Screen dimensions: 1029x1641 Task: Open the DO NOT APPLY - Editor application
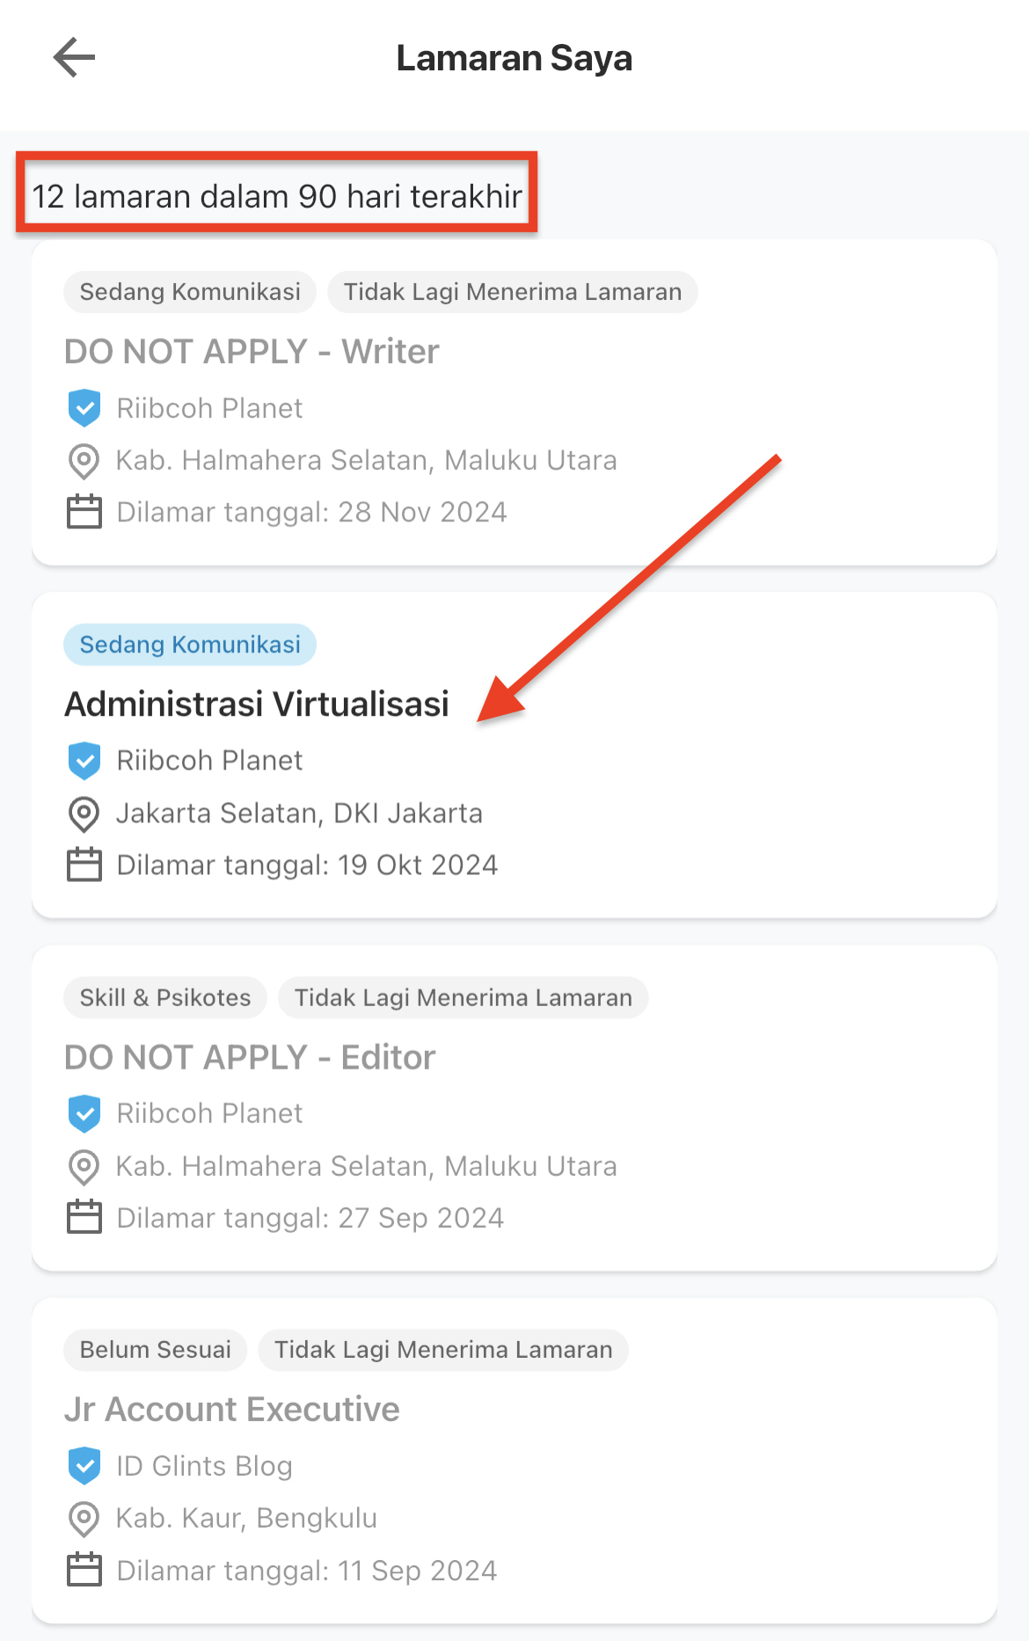(514, 1108)
